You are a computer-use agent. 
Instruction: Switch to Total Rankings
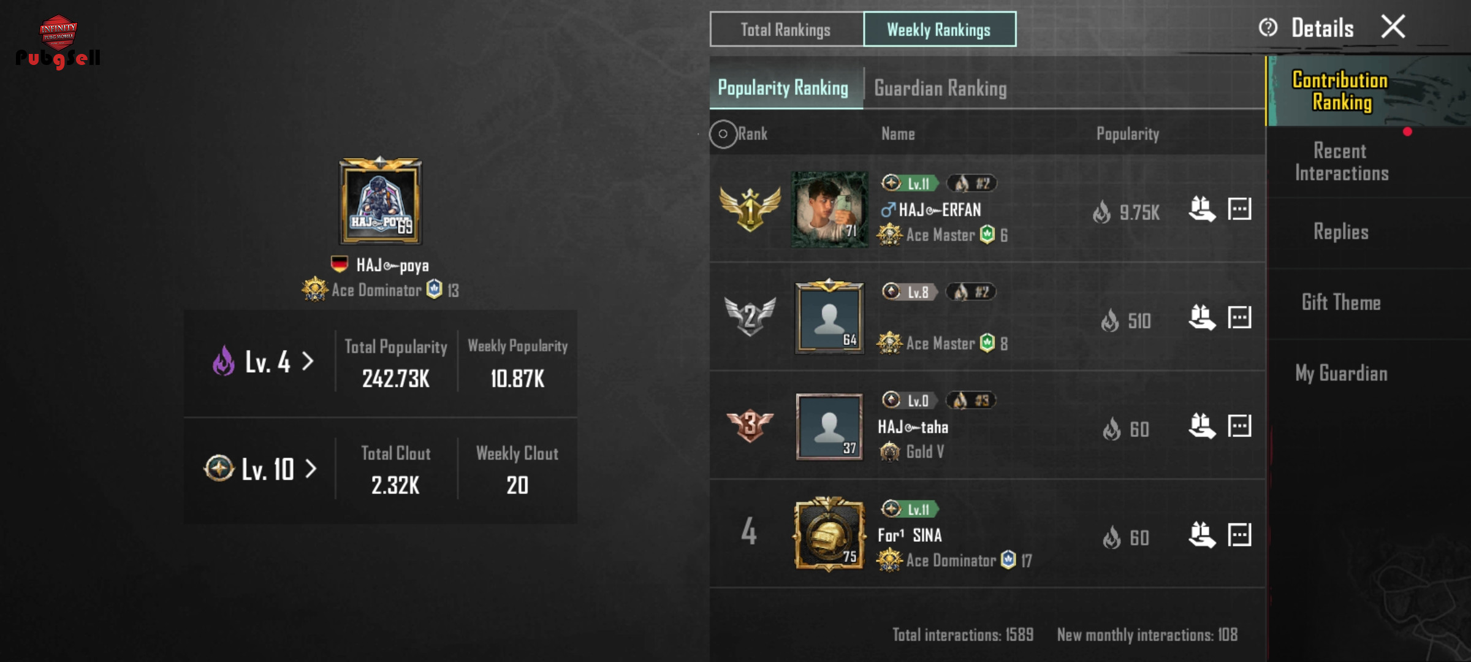(786, 29)
